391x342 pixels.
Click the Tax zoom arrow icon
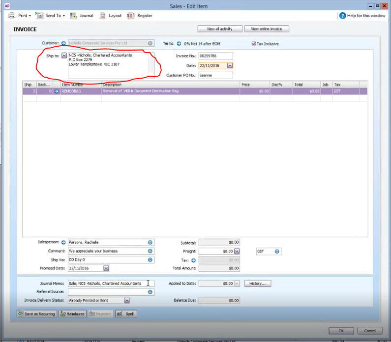193,260
